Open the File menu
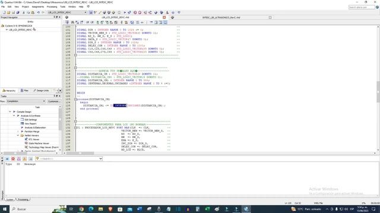 (3, 7)
